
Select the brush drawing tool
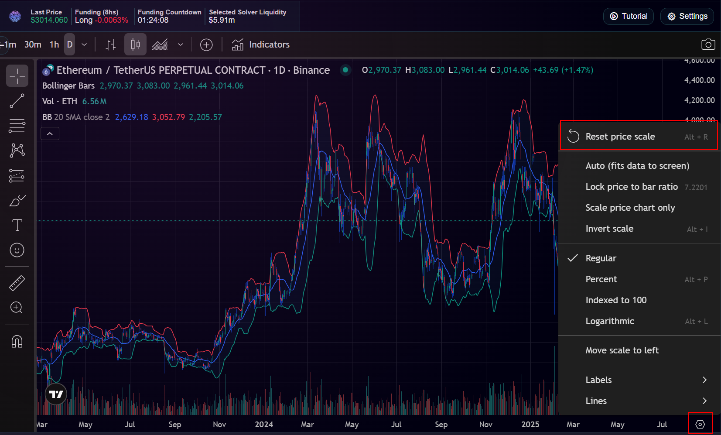[17, 201]
